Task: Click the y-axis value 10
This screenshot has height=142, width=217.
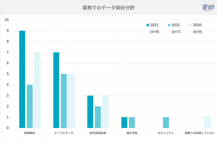Action: pyautogui.click(x=7, y=20)
